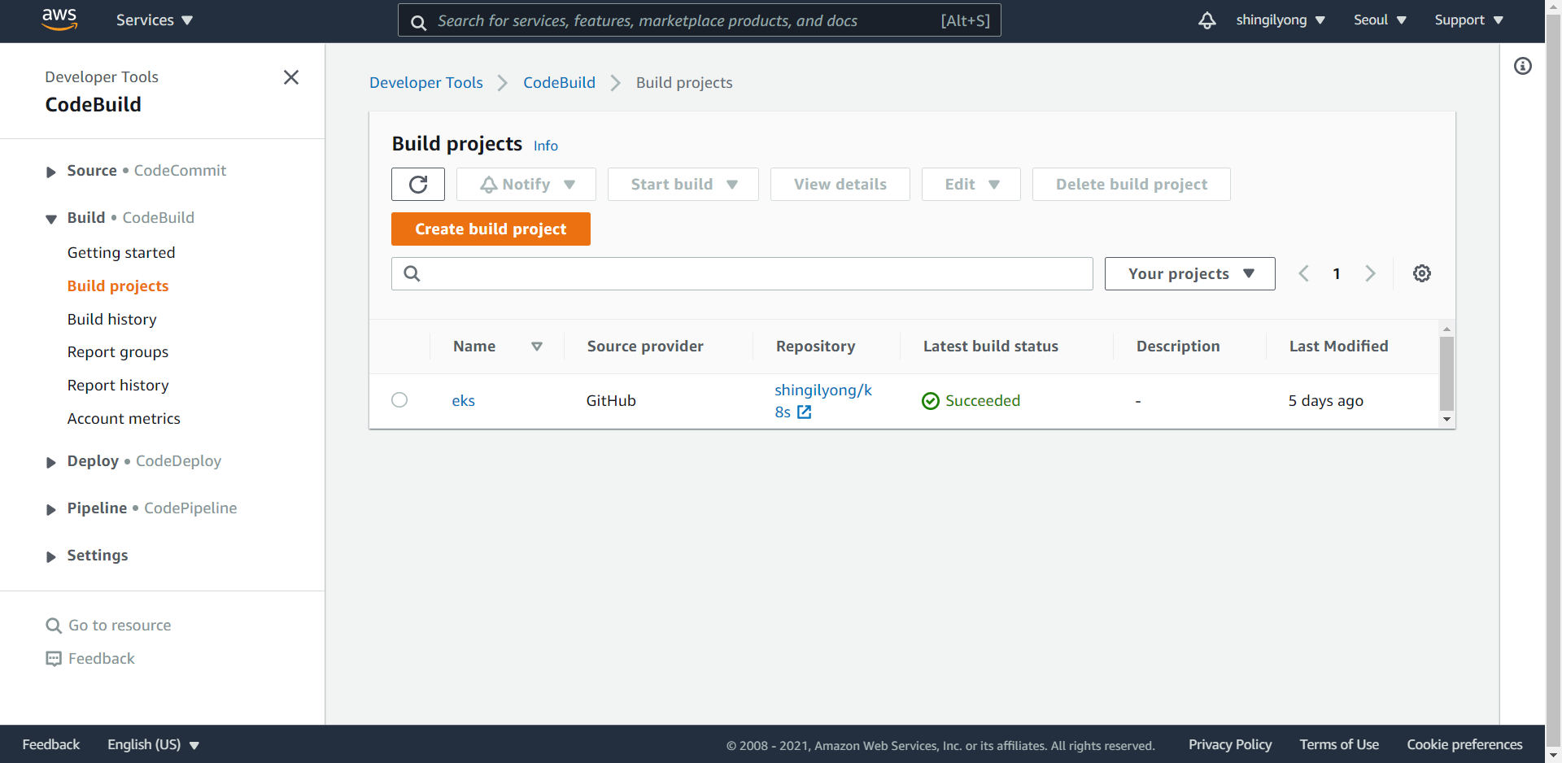Click the info circle panel icon
The width and height of the screenshot is (1562, 763).
pos(1523,66)
